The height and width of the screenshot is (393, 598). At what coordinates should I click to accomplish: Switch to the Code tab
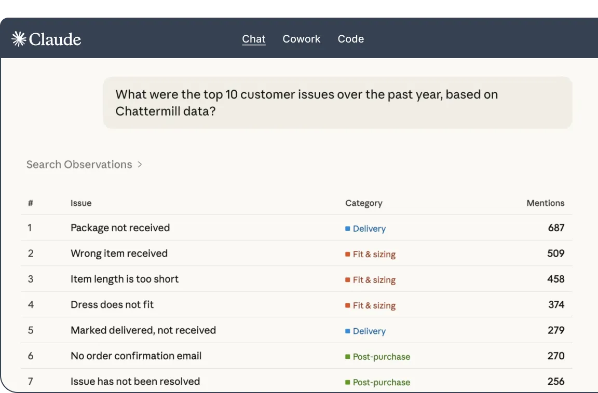(350, 39)
